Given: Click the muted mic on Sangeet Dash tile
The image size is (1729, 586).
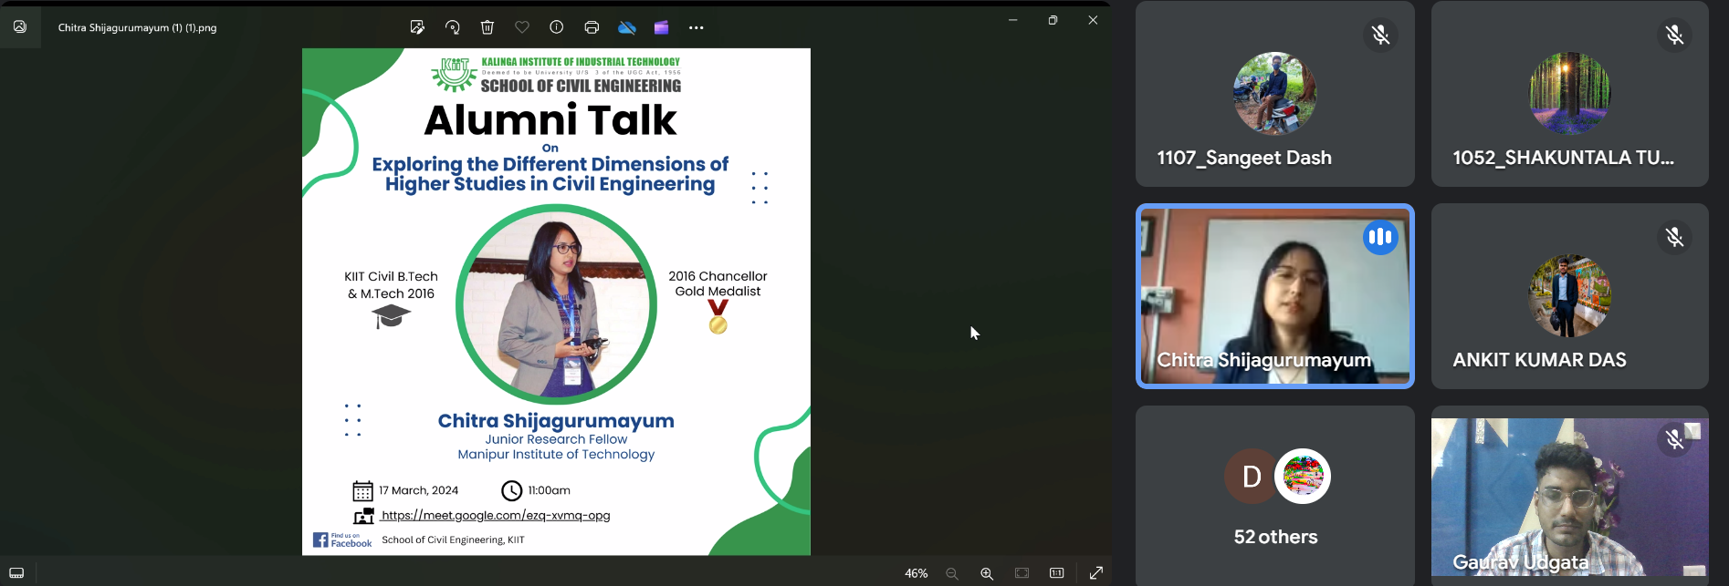Looking at the screenshot, I should pyautogui.click(x=1380, y=36).
